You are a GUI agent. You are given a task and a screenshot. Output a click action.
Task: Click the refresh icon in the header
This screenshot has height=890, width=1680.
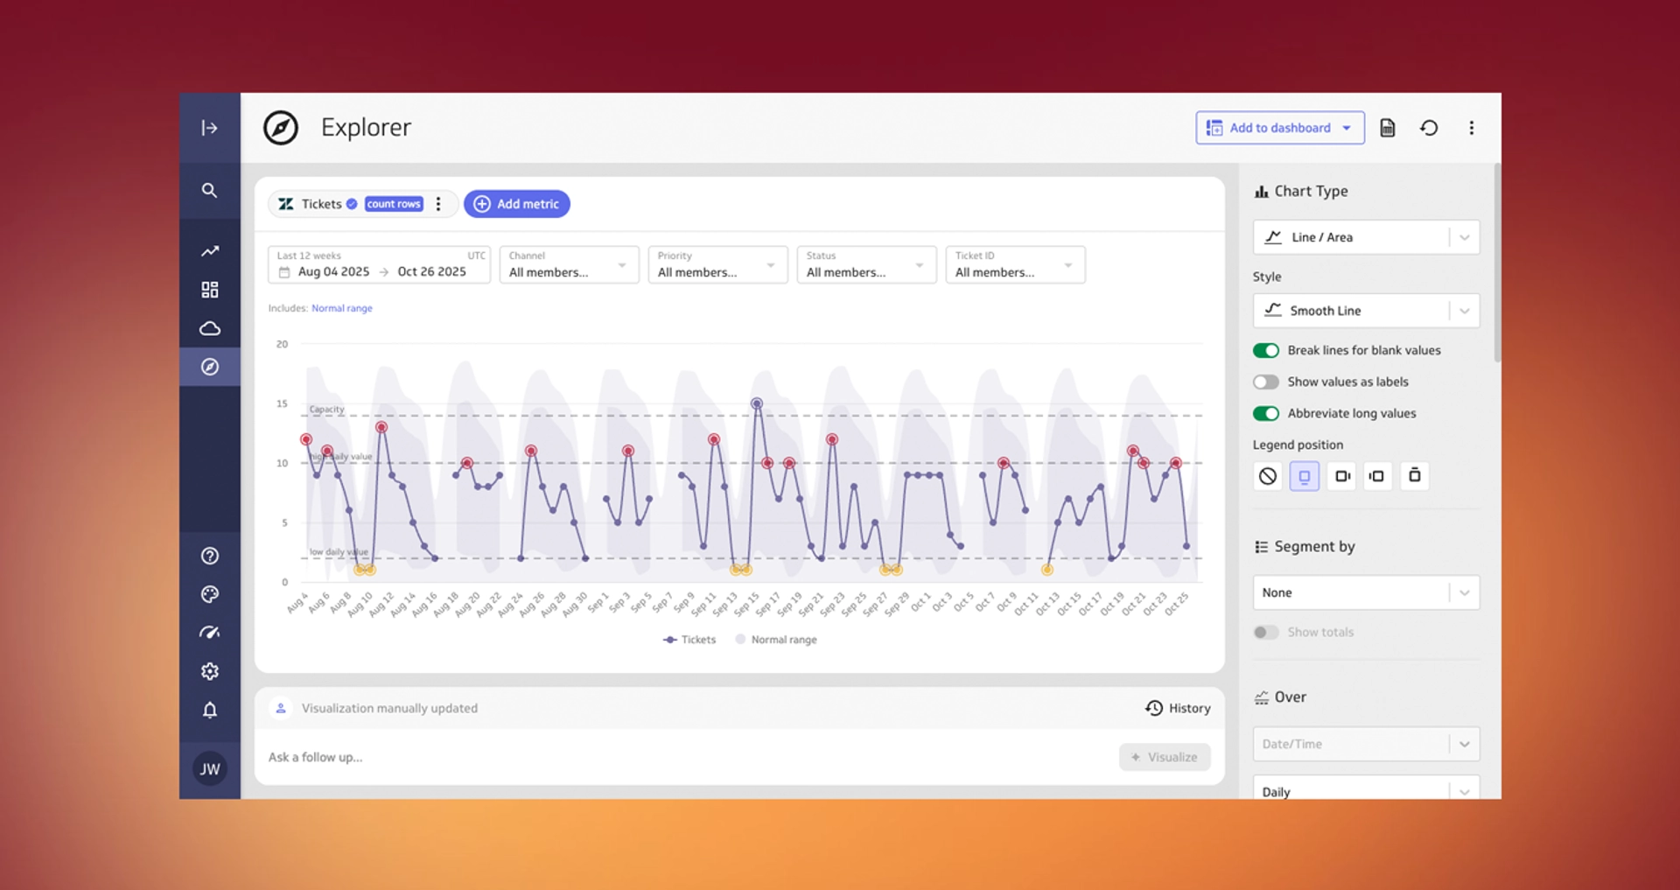click(1429, 128)
